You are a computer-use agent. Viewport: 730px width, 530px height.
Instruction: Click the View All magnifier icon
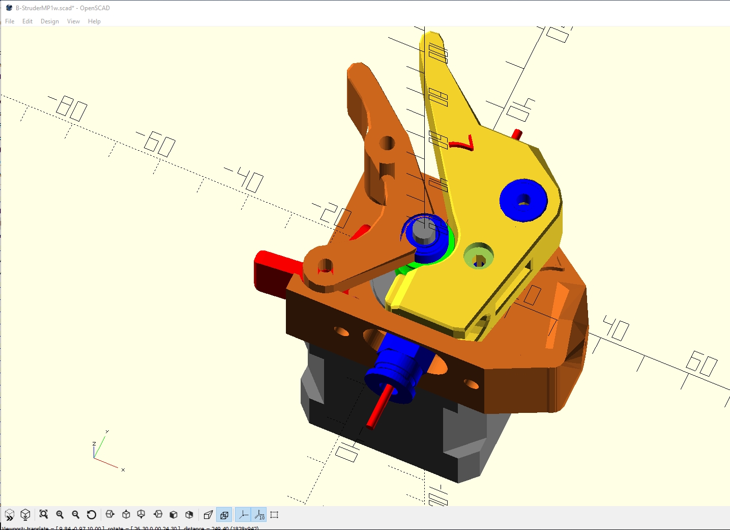pyautogui.click(x=44, y=515)
